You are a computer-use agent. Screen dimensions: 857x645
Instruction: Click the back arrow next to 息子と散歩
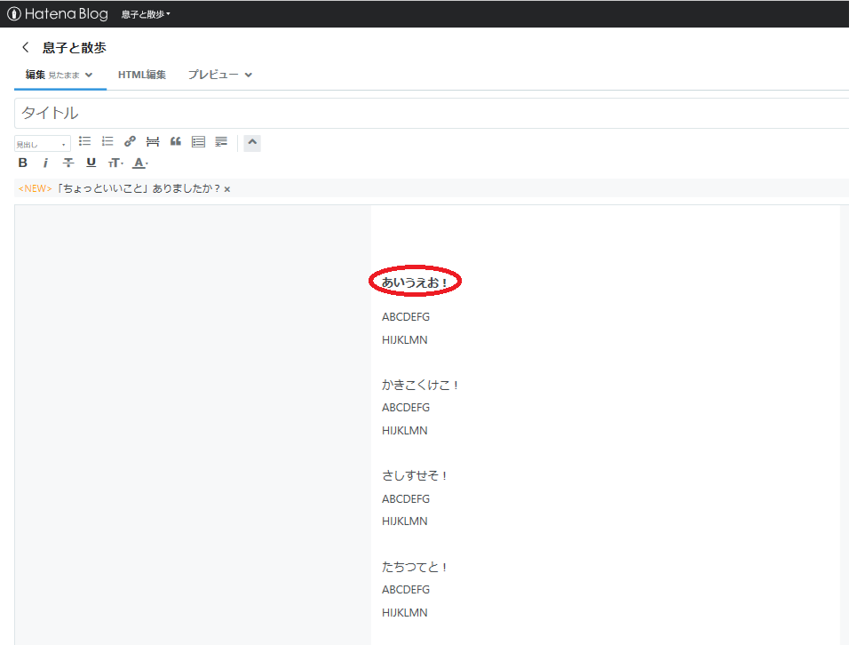pyautogui.click(x=24, y=47)
